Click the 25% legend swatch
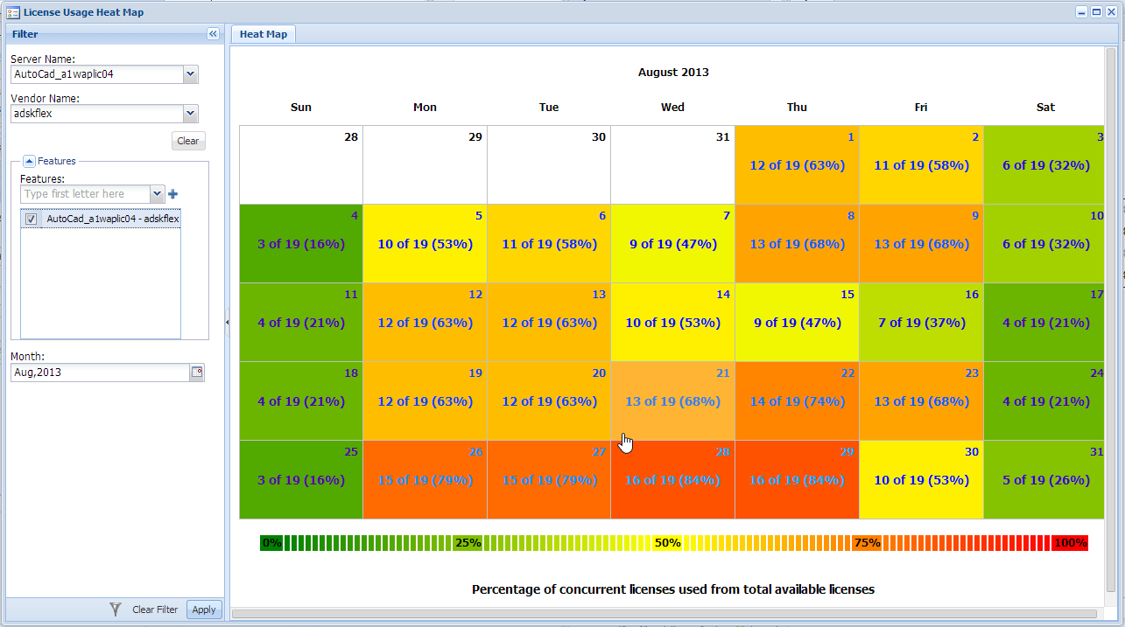This screenshot has height=627, width=1125. click(x=468, y=543)
